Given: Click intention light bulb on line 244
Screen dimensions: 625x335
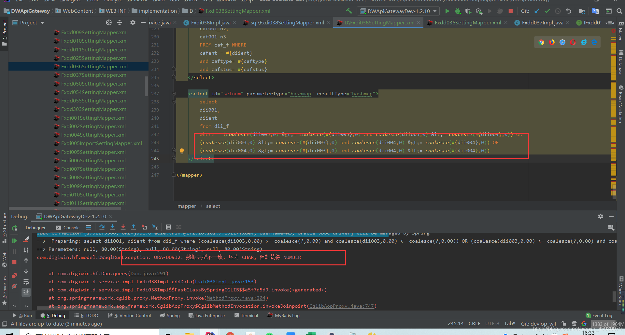Looking at the screenshot, I should click(x=182, y=151).
